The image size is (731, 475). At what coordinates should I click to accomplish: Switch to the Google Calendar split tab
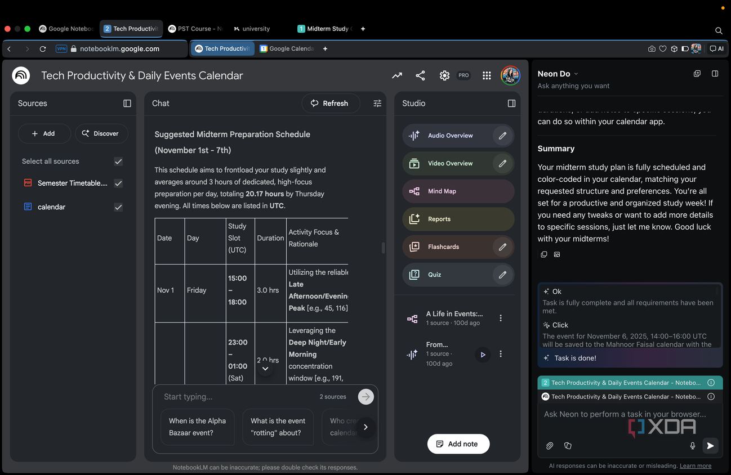click(x=287, y=49)
